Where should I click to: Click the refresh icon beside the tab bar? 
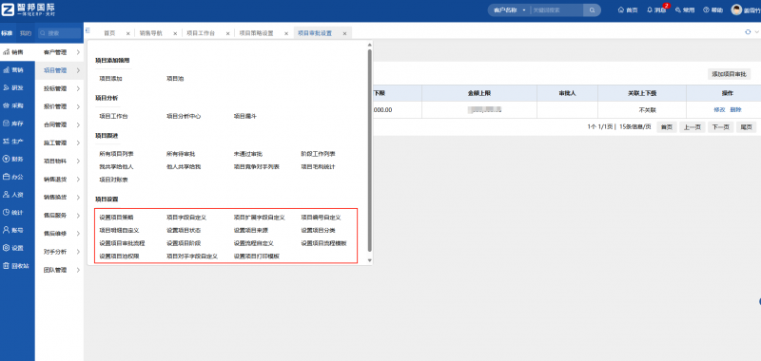pos(748,32)
